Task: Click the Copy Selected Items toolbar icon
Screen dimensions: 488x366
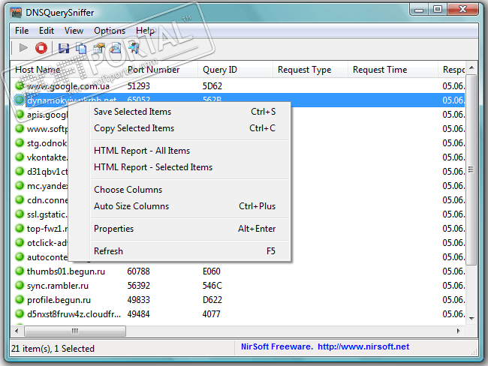Action: click(81, 48)
